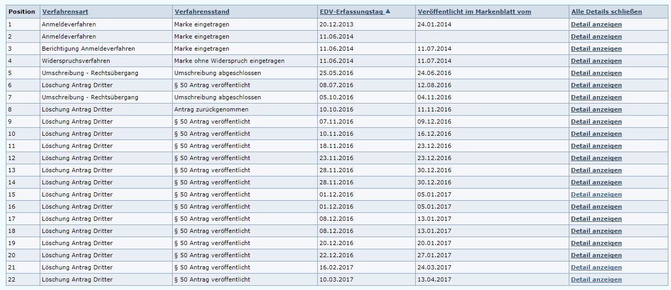Show details for position 5 Umschreibung
Viewport: 671px width, 290px height.
coord(596,73)
